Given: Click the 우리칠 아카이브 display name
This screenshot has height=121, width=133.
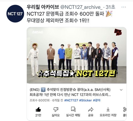Looking at the screenshot, I should (43, 7).
